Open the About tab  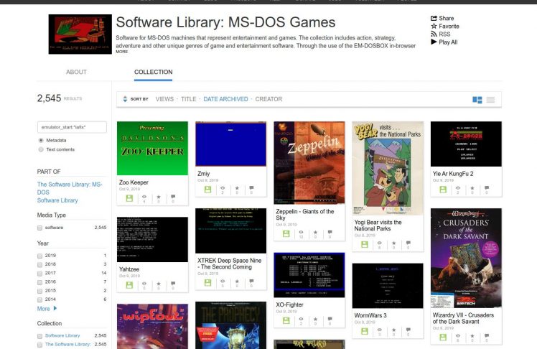pos(76,73)
